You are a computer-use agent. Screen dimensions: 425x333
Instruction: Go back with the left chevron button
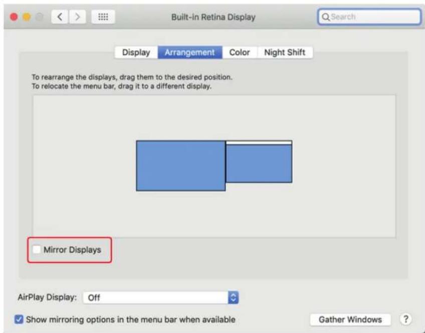tap(60, 17)
